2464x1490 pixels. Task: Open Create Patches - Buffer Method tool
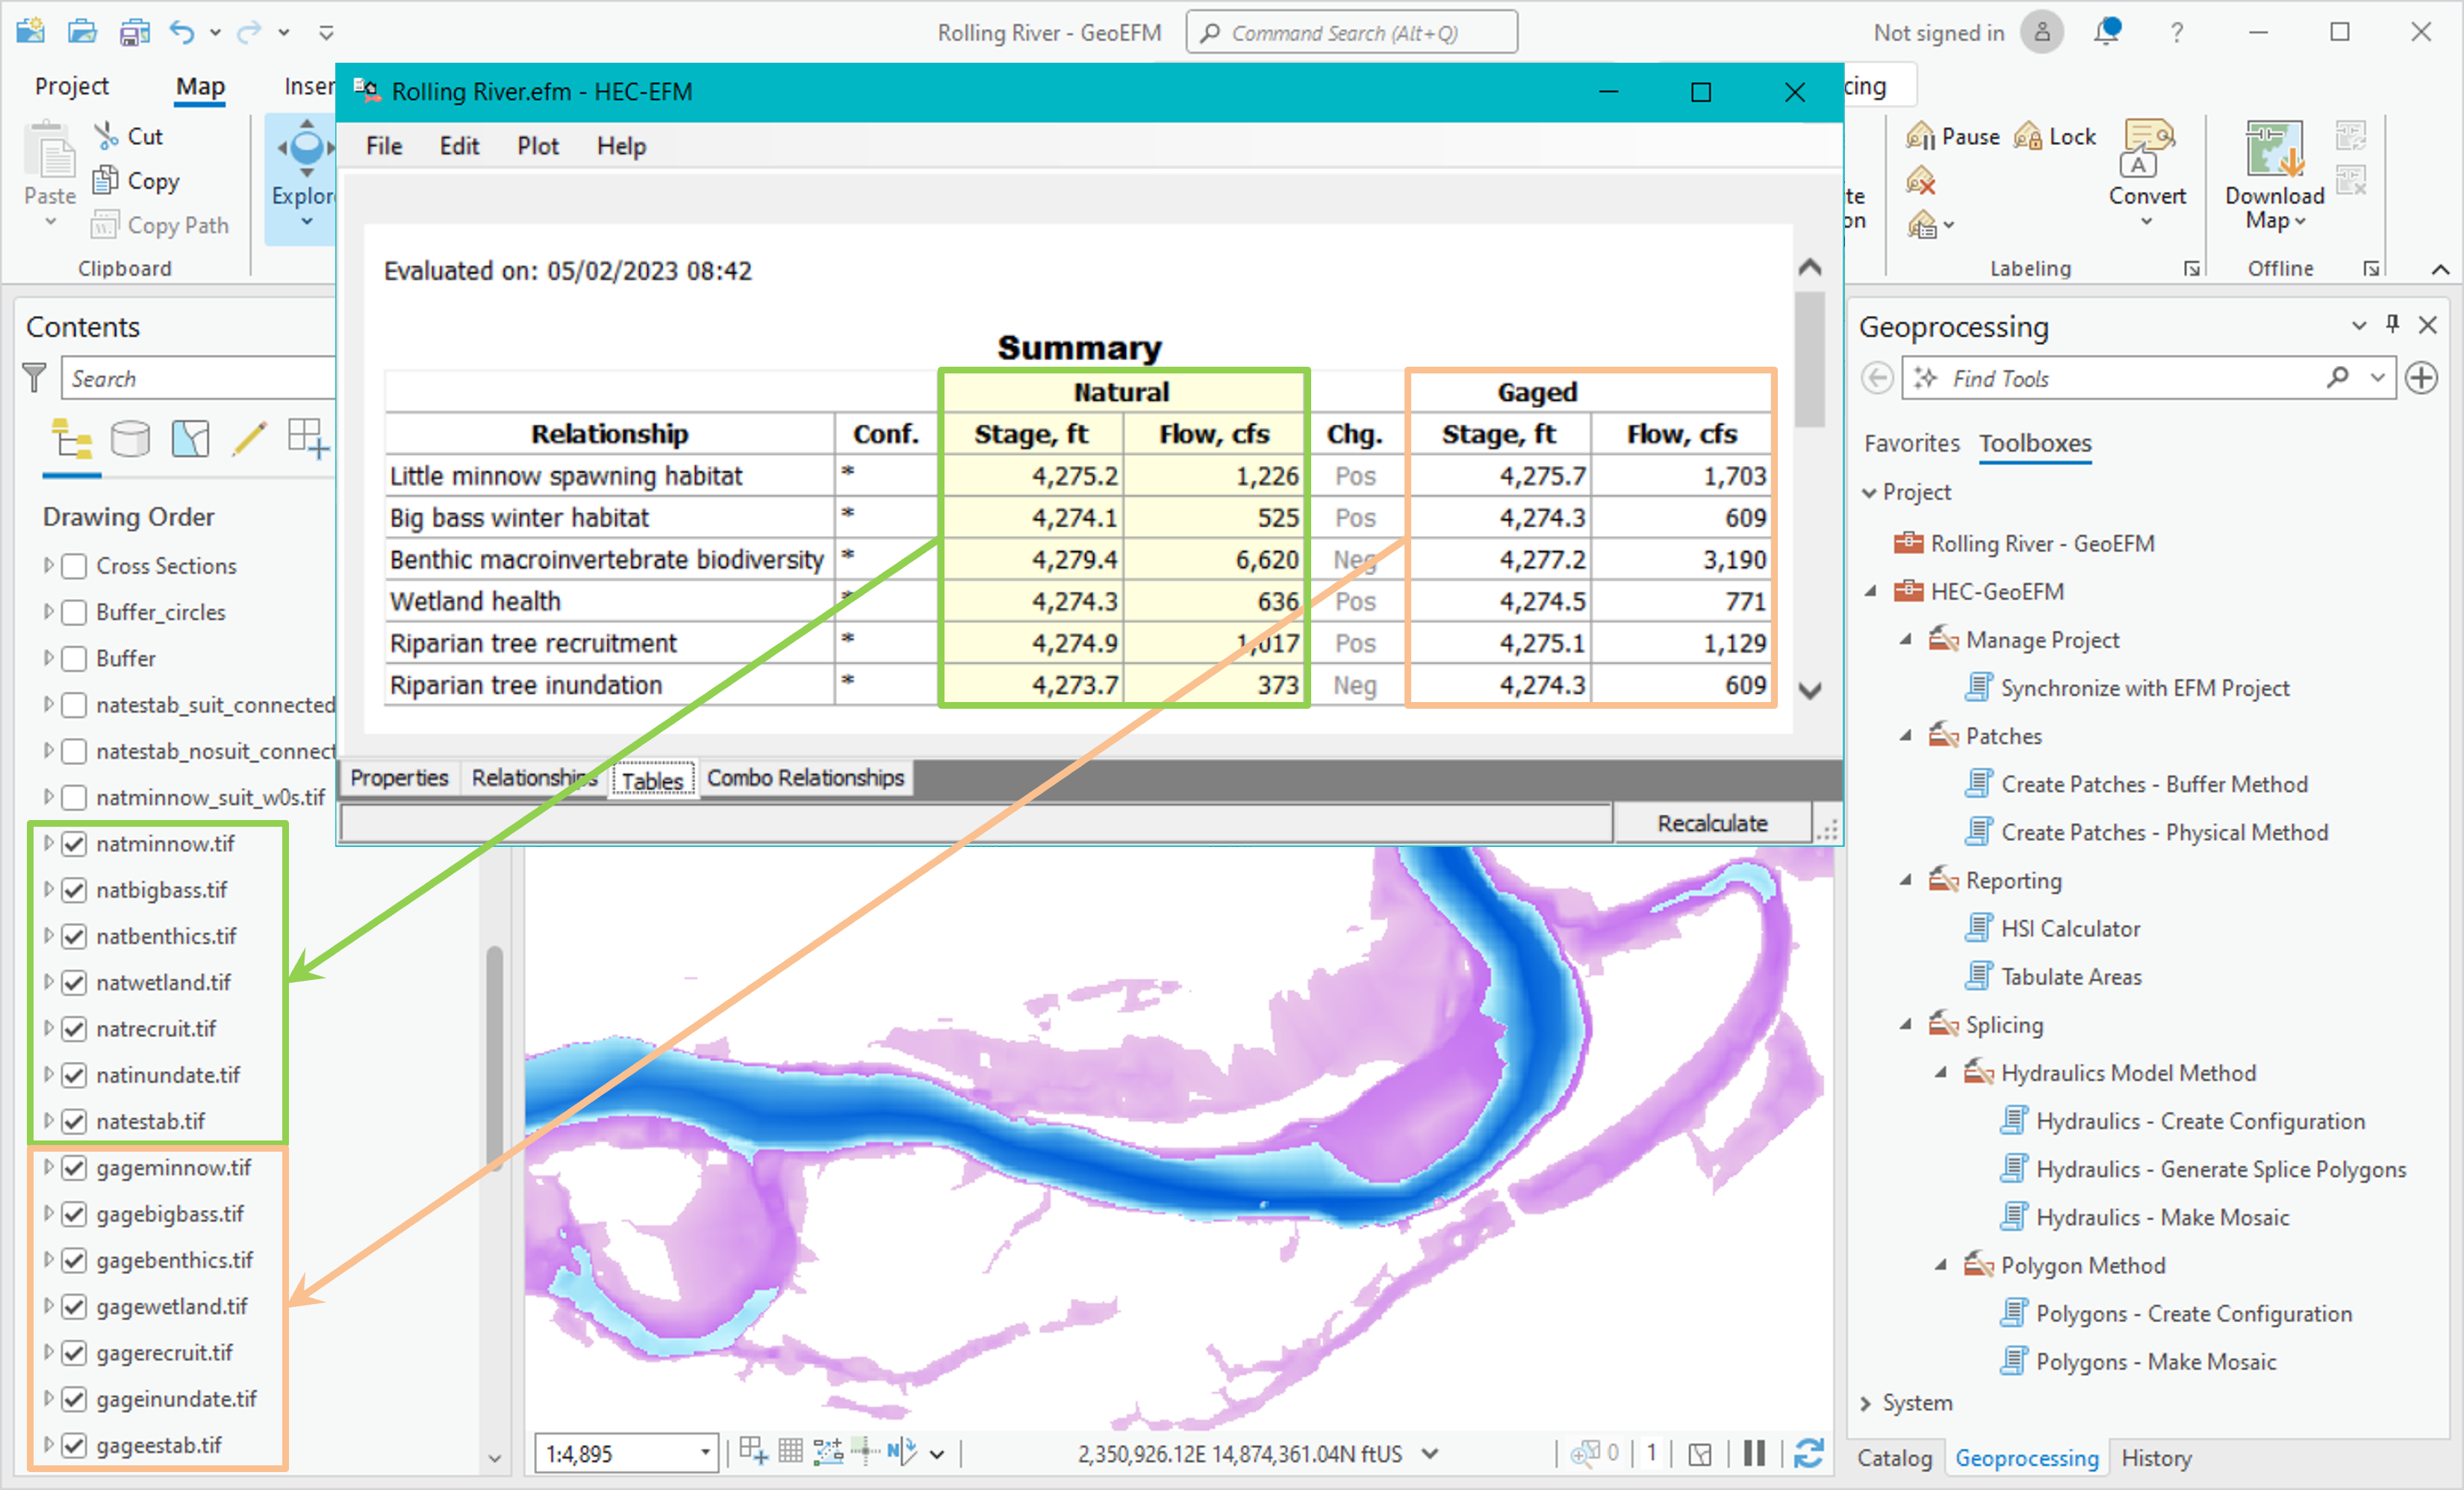coord(2154,784)
